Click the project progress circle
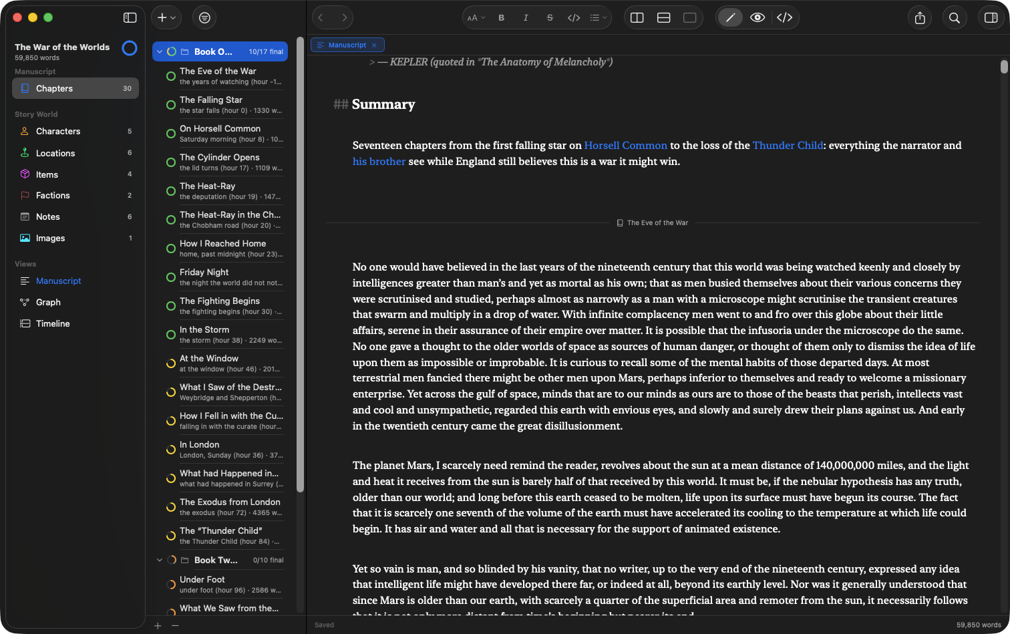The width and height of the screenshot is (1010, 634). (x=130, y=48)
